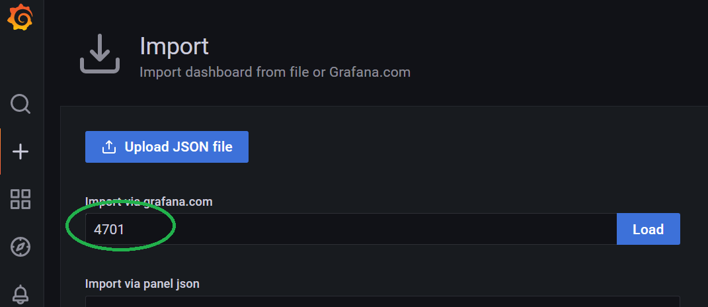Click the Grafana logo in sidebar

[x=20, y=18]
